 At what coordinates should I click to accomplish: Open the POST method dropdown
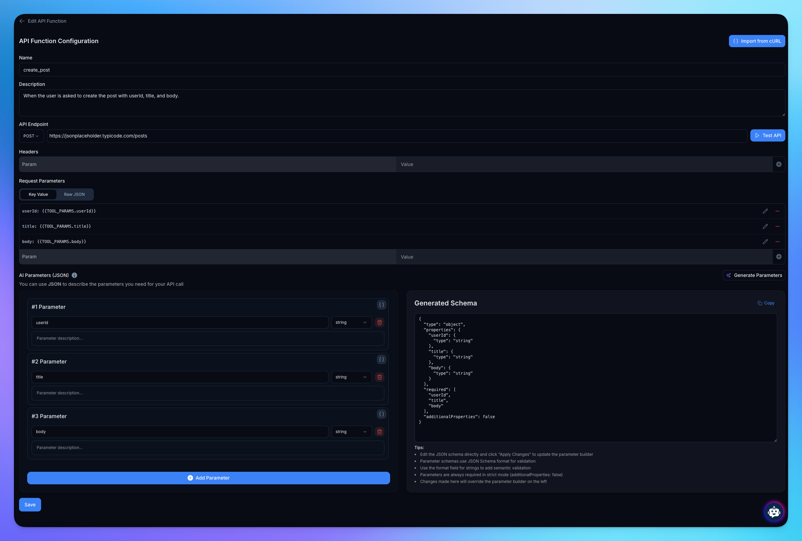(x=31, y=136)
